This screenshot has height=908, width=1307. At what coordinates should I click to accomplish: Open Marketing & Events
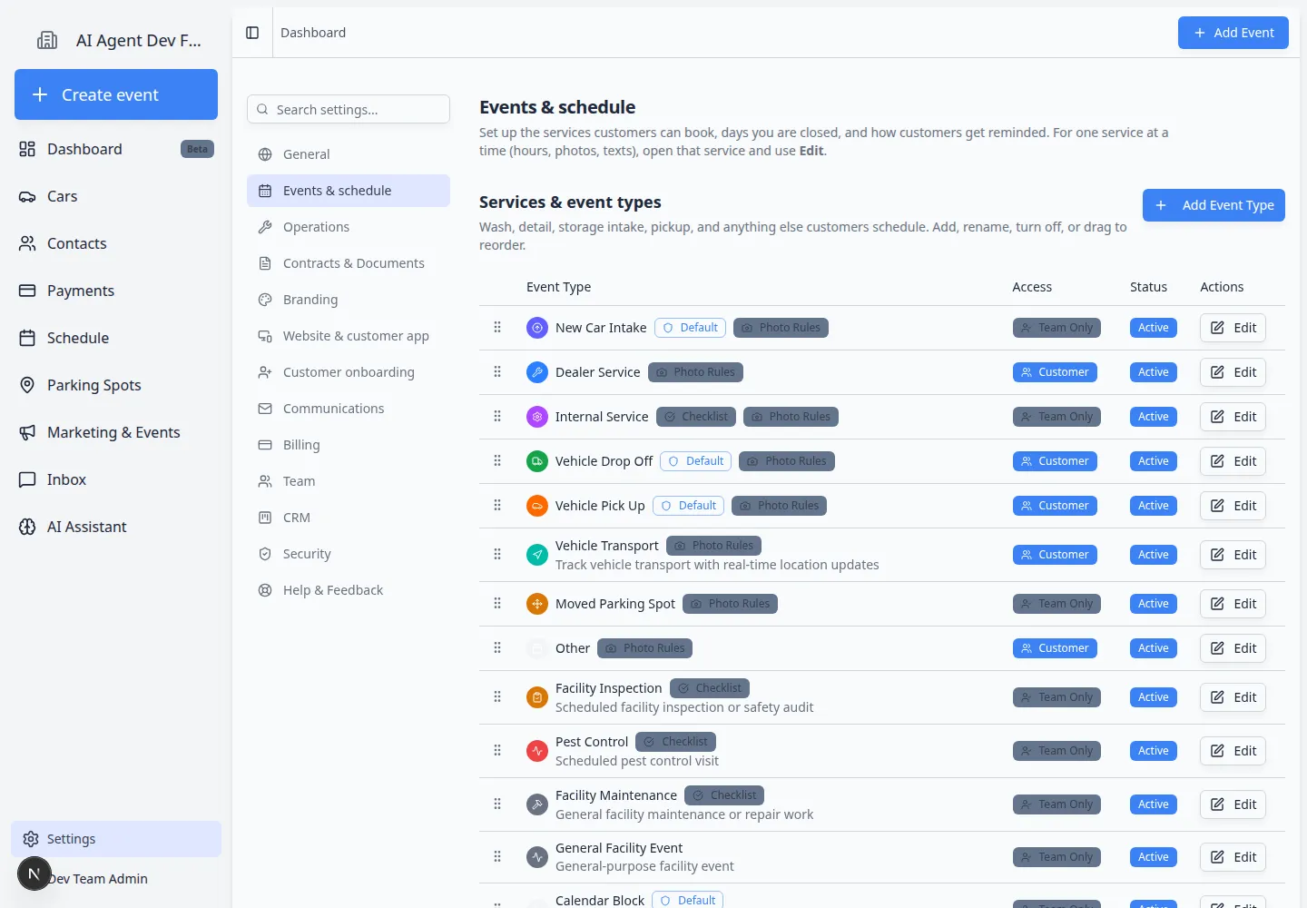(116, 432)
